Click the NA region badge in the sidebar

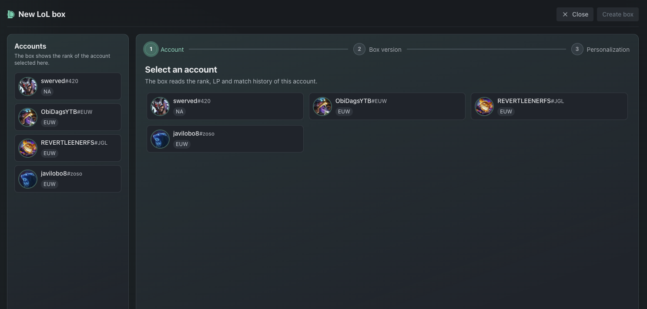click(x=47, y=92)
